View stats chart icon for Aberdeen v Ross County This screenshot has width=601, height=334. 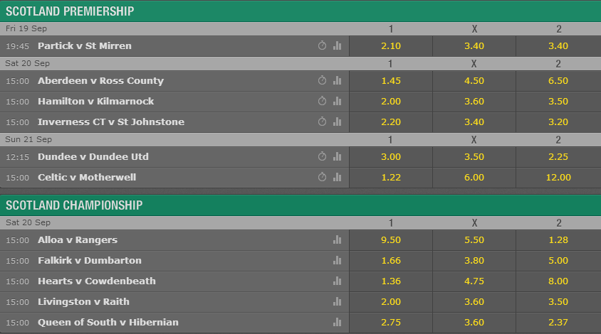point(337,80)
